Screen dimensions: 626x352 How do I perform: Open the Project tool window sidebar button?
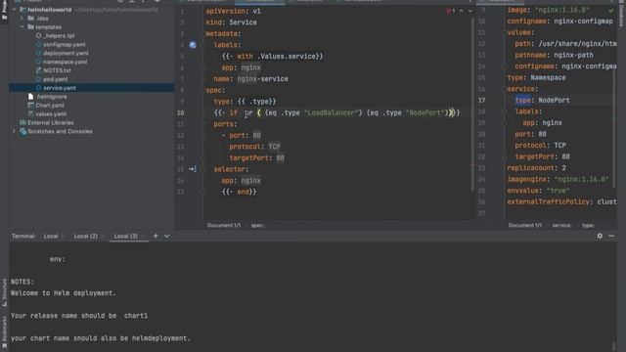[x=4, y=10]
